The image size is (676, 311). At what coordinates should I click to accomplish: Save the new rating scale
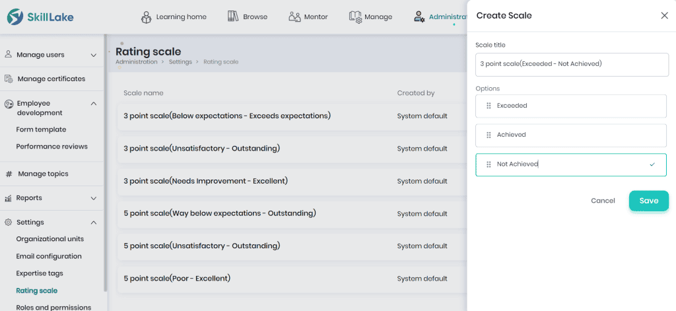(x=649, y=201)
